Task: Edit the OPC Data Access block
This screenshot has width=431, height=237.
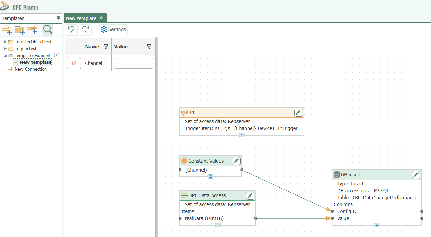Action: (250, 195)
